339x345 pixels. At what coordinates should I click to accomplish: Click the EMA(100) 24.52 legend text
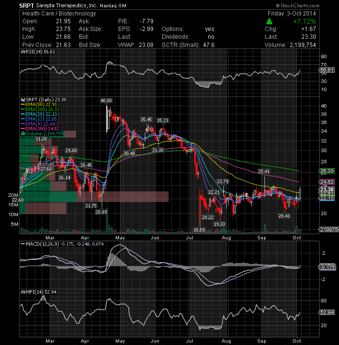[x=42, y=129]
